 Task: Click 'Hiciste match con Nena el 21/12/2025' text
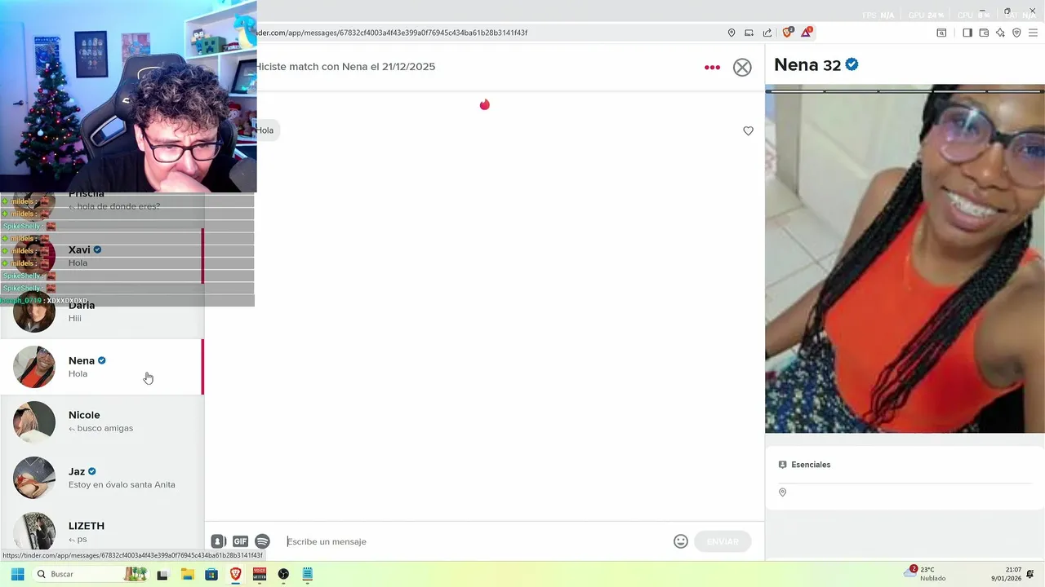point(346,67)
